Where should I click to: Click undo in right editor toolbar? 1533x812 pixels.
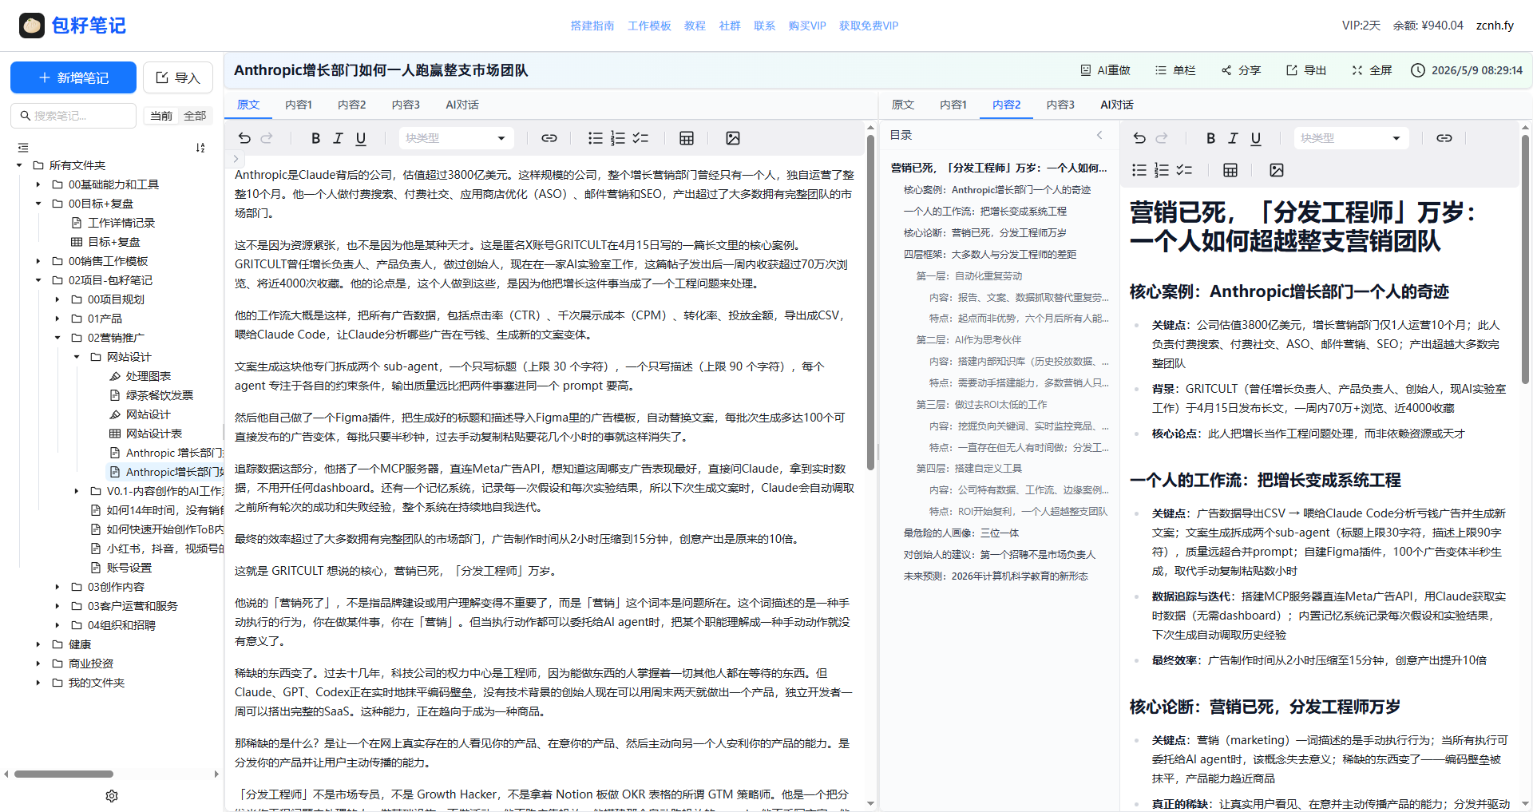pos(1139,138)
